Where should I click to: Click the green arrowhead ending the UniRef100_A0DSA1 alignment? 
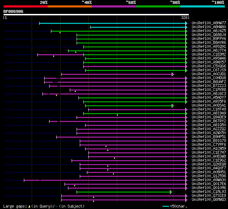click(172, 106)
